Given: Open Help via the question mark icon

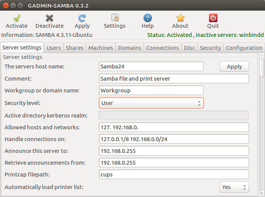Looking at the screenshot, I should [148, 18].
